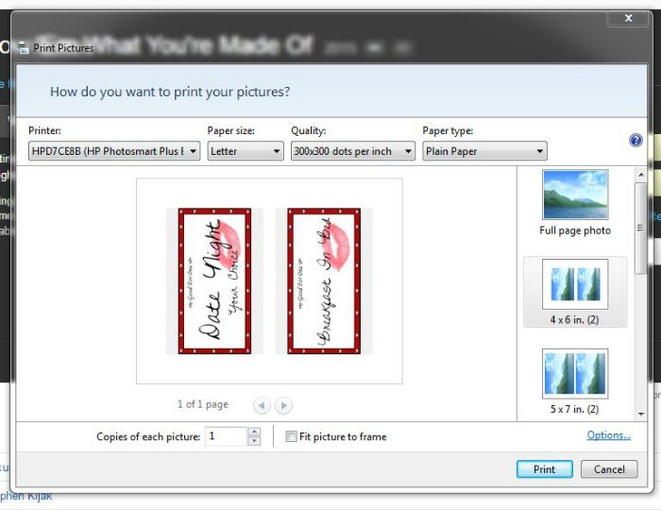Enable Fit picture to frame checkbox
Image resolution: width=661 pixels, height=510 pixels.
coord(291,436)
